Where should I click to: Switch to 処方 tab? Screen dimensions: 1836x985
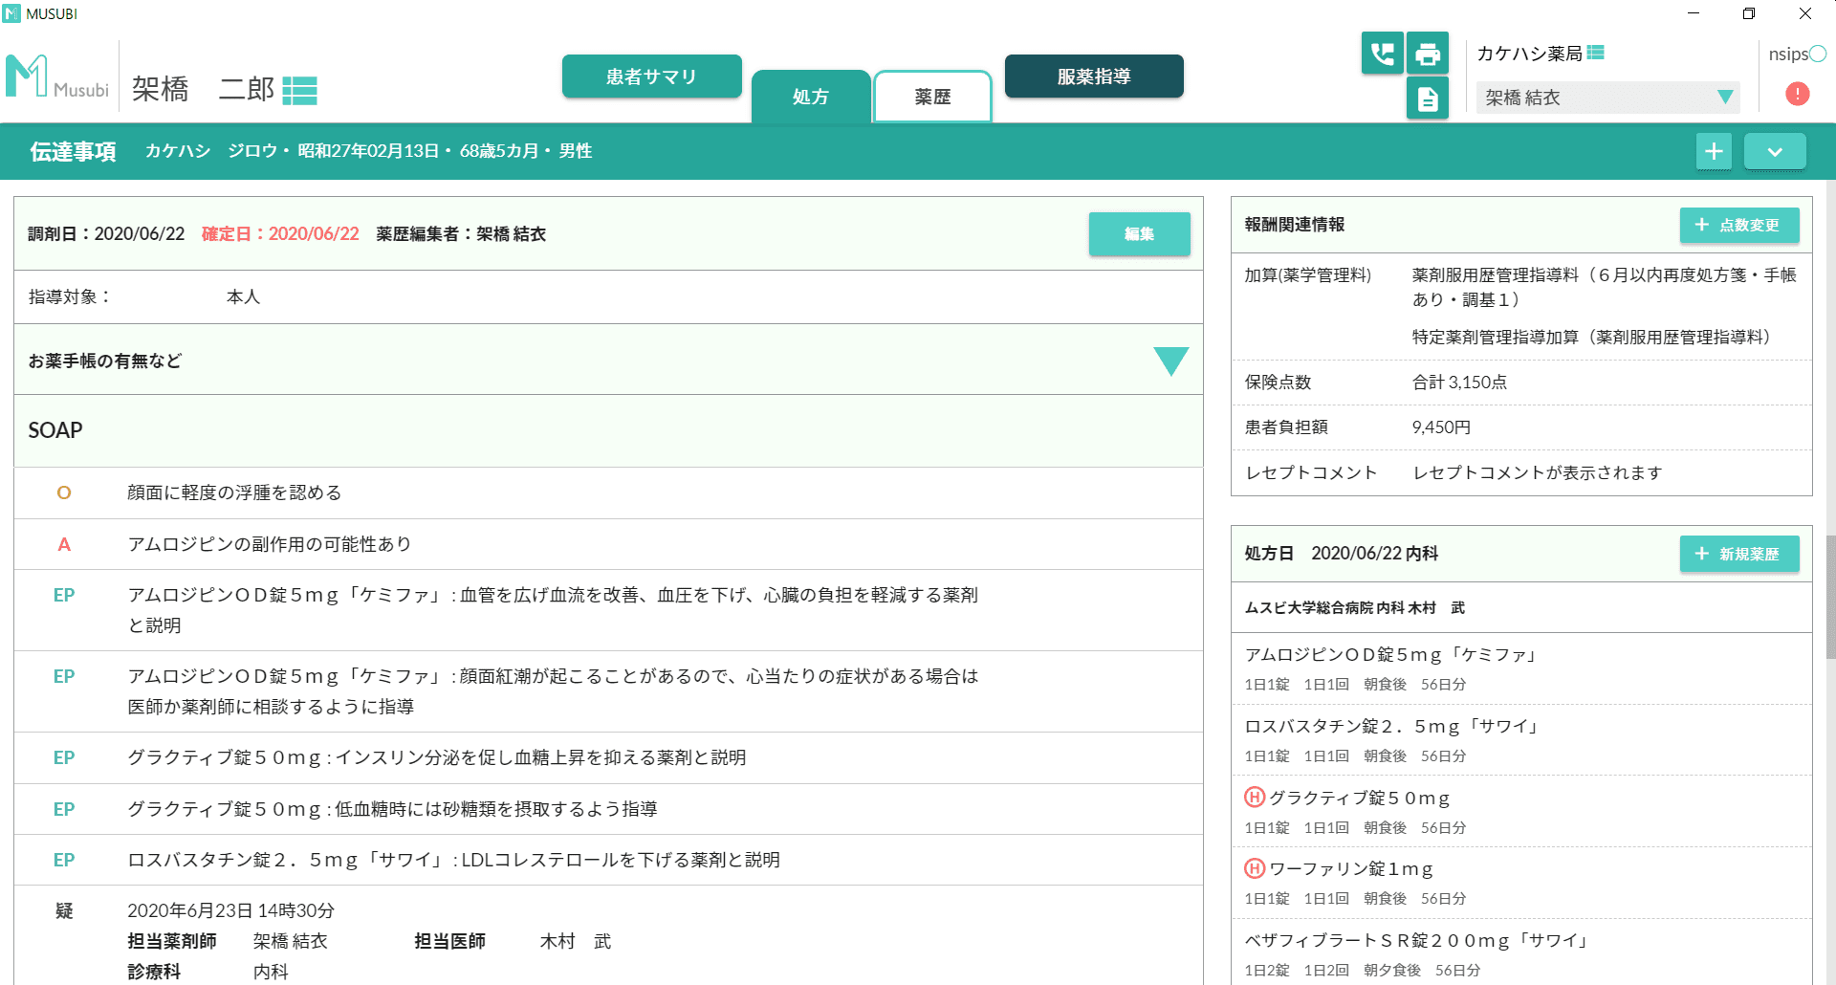(811, 97)
